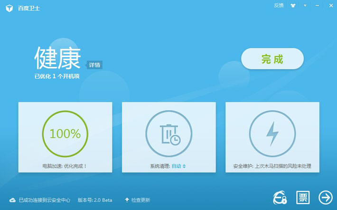337x210 pixels.
Task: Open the main menu dropdown arrow in title bar
Action: (305, 6)
